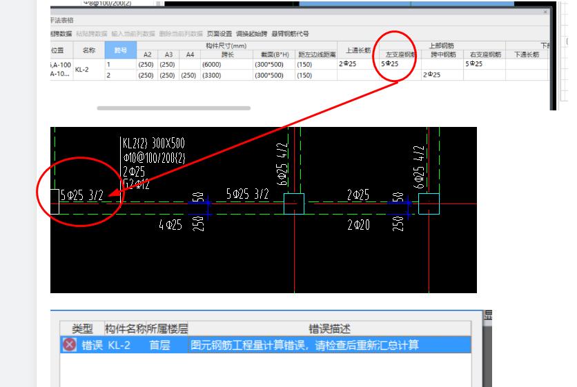Click the A4 column header
This screenshot has width=577, height=387.
click(190, 54)
